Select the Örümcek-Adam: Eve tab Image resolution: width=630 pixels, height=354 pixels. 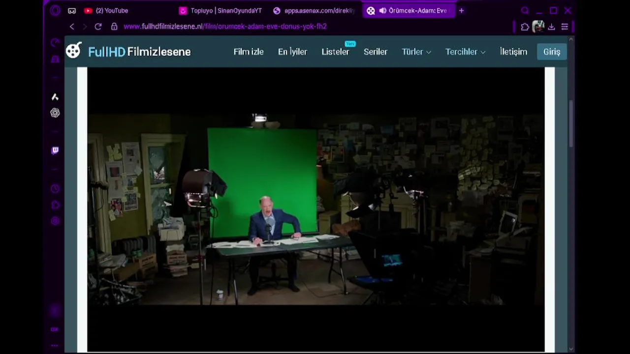click(409, 10)
